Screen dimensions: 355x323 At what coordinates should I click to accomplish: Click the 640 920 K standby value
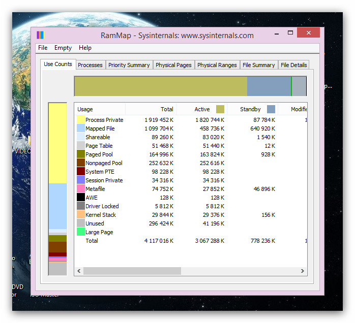click(x=262, y=128)
